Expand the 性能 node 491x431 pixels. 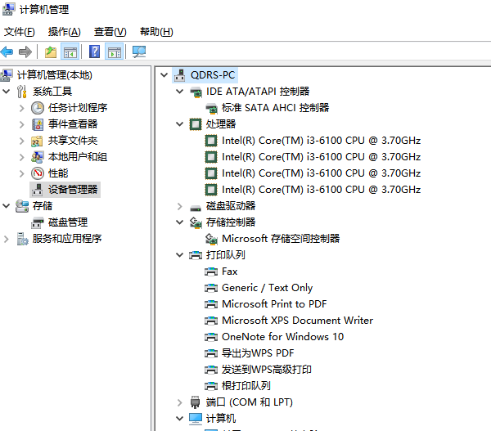click(x=21, y=173)
